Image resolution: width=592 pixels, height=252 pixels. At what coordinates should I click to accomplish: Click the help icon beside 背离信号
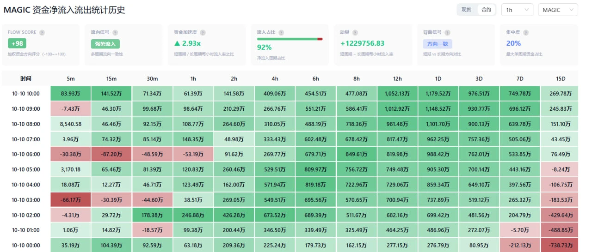tap(447, 33)
